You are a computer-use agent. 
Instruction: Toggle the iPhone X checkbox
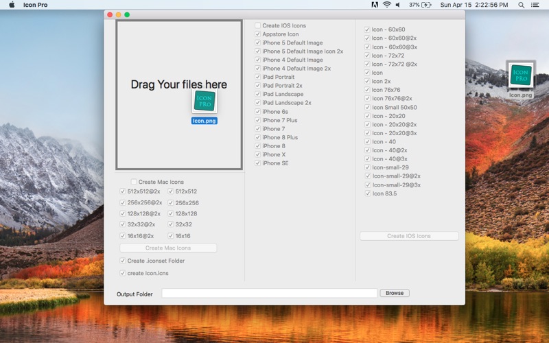(258, 154)
